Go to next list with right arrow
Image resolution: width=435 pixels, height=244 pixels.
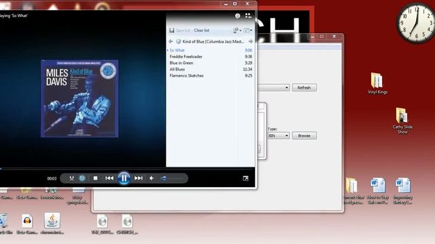[x=251, y=41]
